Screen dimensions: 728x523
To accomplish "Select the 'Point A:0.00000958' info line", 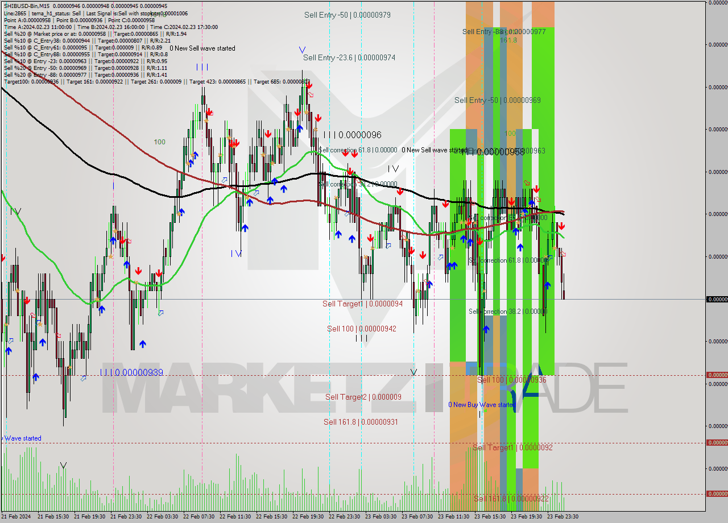I will [x=79, y=20].
